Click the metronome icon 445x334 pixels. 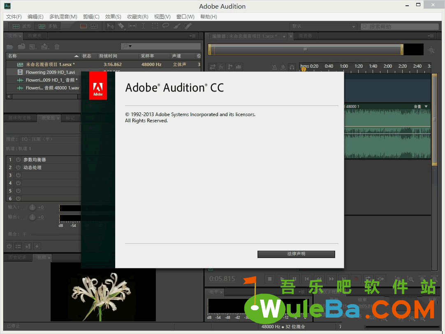tap(274, 67)
